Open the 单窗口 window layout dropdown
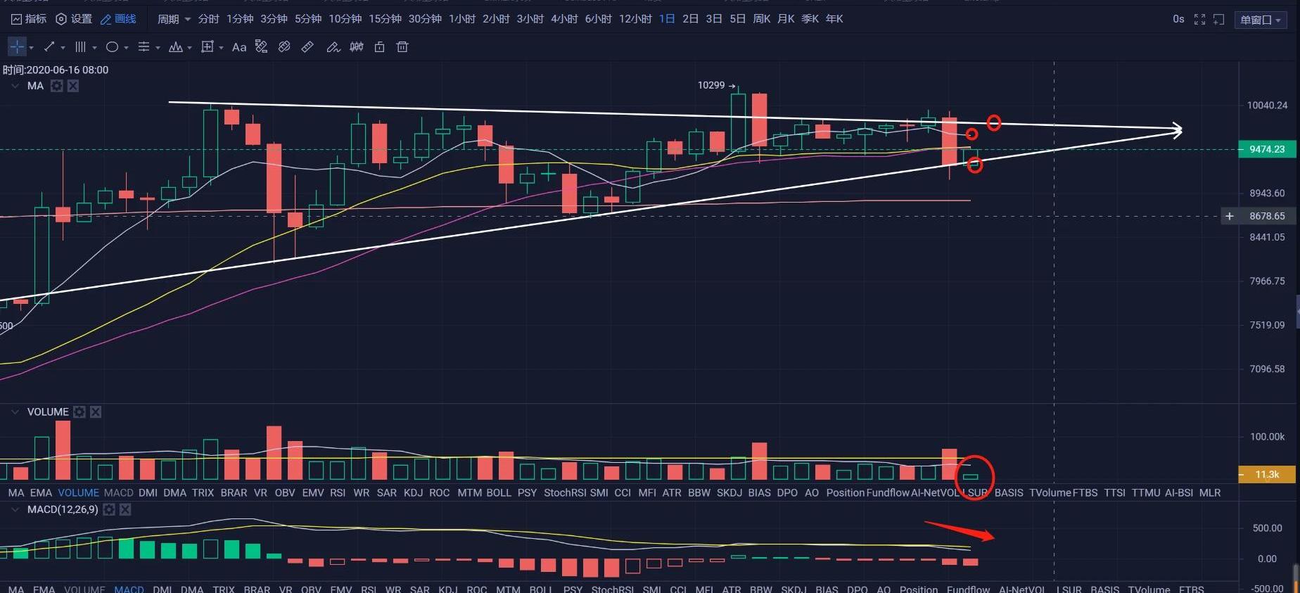The height and width of the screenshot is (593, 1300). click(1261, 20)
